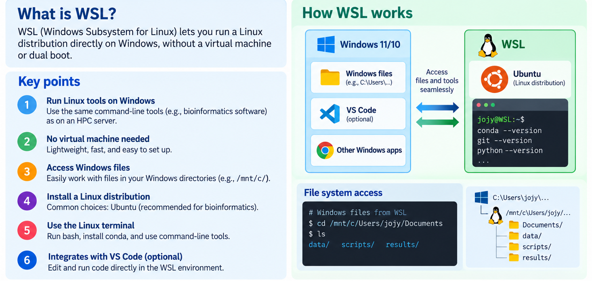Click the "File system access" heading
592x281 pixels.
click(x=343, y=193)
